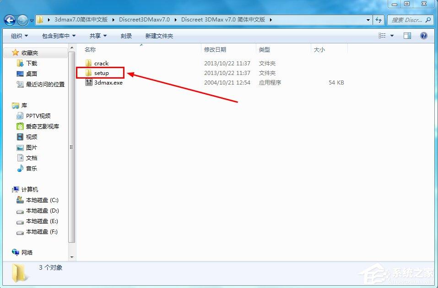This screenshot has height=288, width=438.
Task: Click inside the search box
Action: (403, 20)
